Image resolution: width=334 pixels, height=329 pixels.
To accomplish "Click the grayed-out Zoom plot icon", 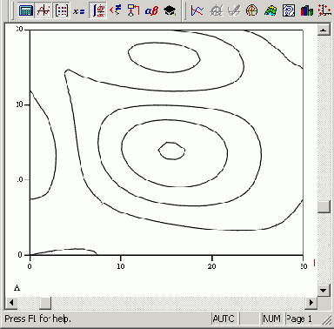I will pyautogui.click(x=216, y=10).
